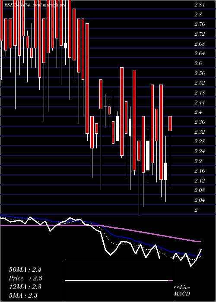Click the 2.8 price axis label
Image resolution: width=216 pixels, height=302 pixels.
click(198, 15)
